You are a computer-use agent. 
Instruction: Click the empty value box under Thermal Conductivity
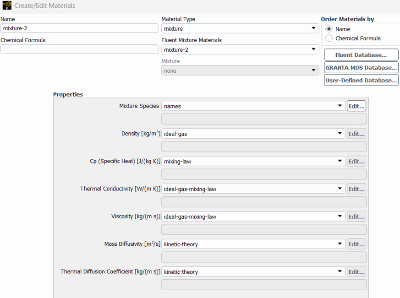pos(264,202)
